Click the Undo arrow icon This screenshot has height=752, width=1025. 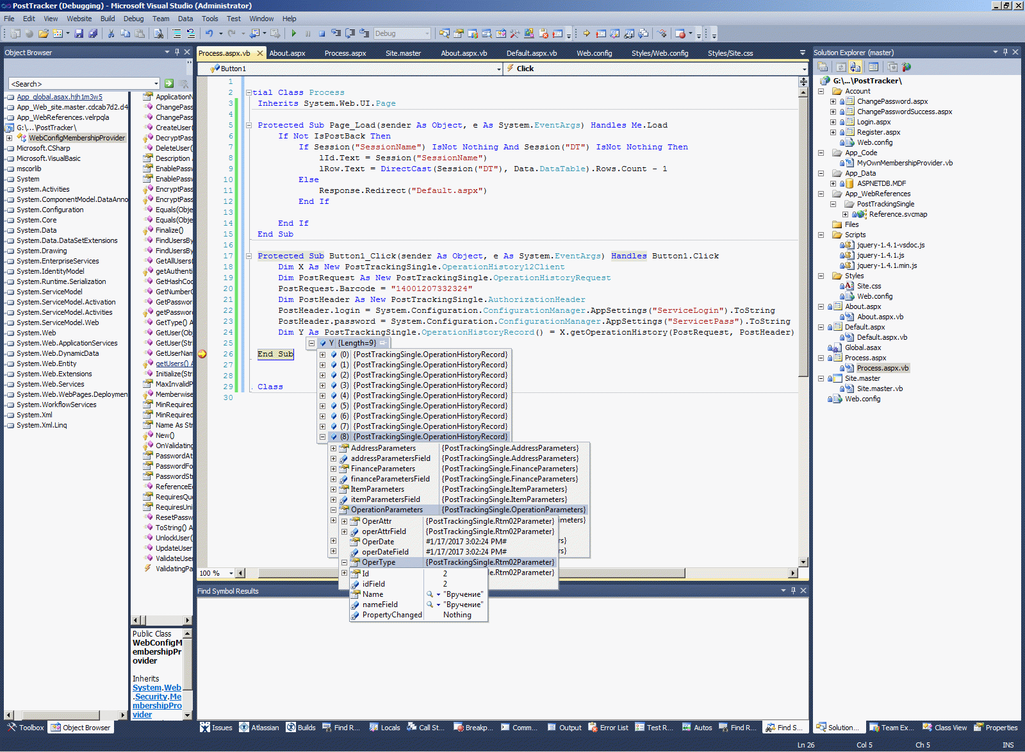pos(209,33)
